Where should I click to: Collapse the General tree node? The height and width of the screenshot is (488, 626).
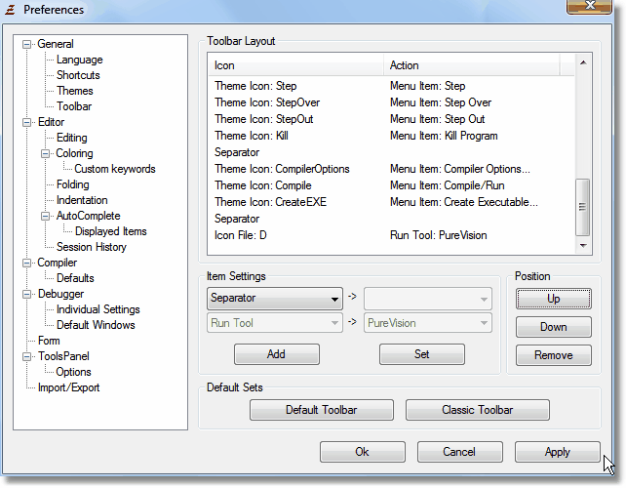[27, 44]
